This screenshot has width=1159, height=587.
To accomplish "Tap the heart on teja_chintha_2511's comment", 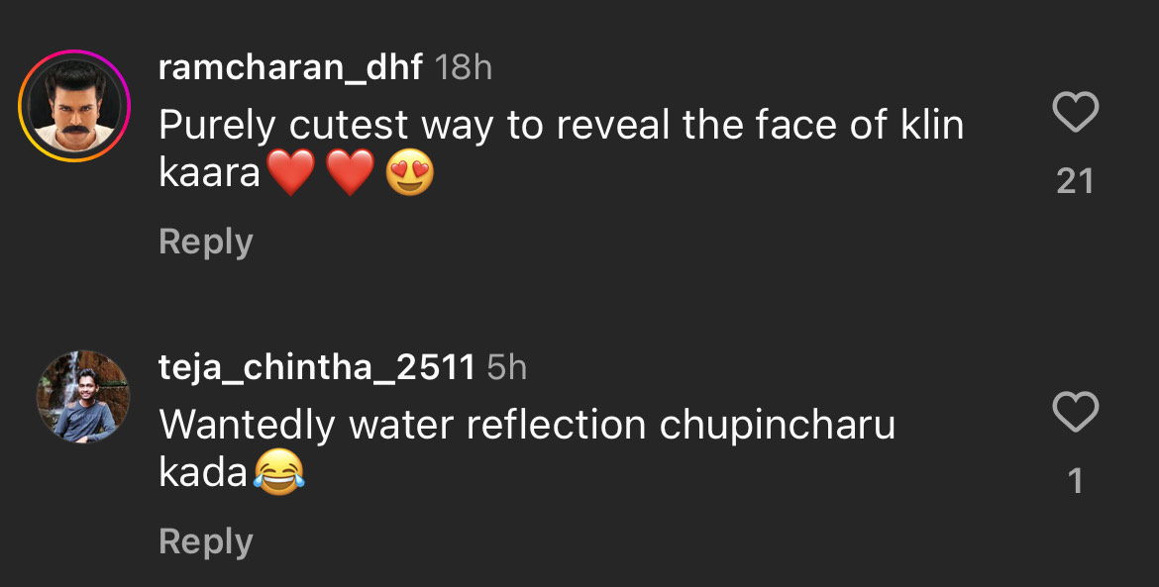I will click(x=1075, y=412).
